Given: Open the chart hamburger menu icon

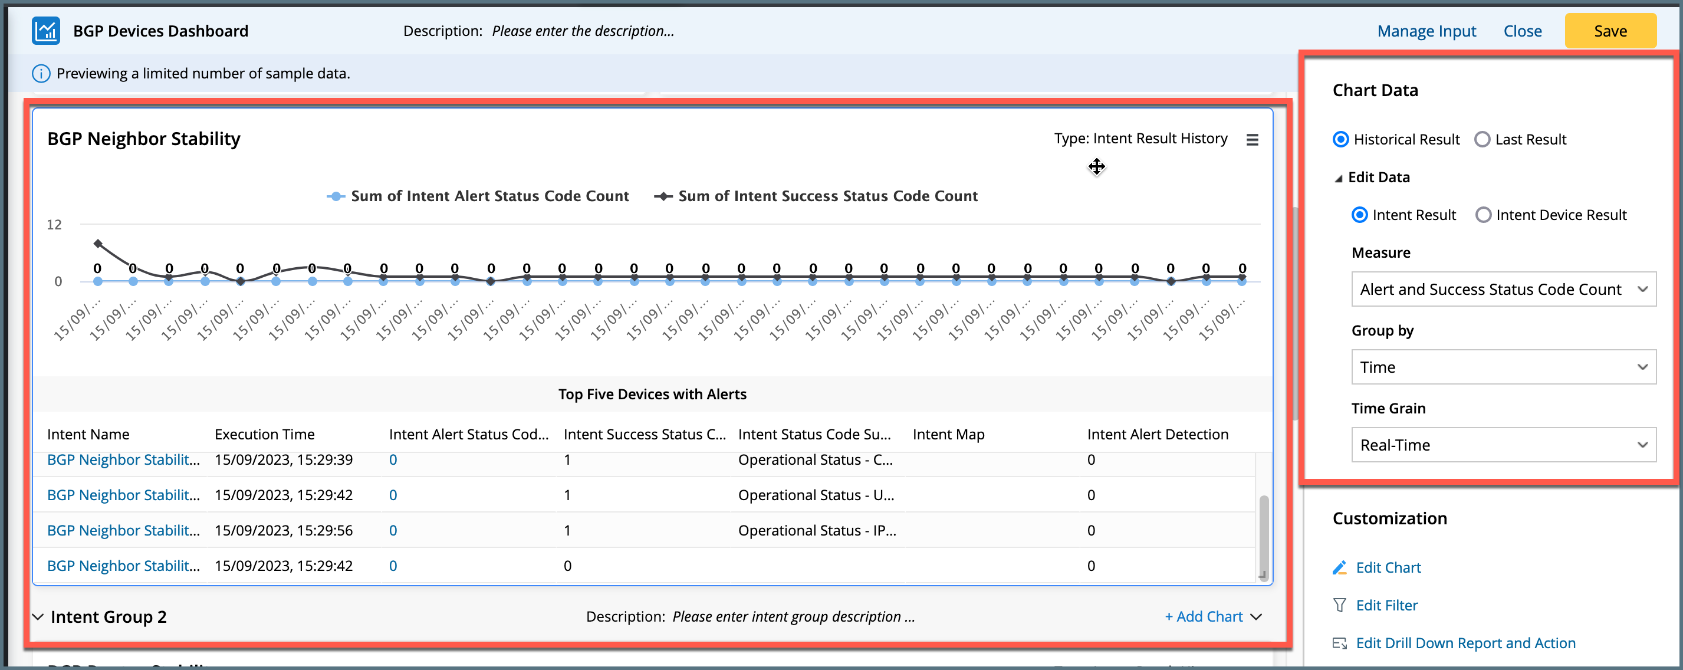Looking at the screenshot, I should [x=1252, y=140].
